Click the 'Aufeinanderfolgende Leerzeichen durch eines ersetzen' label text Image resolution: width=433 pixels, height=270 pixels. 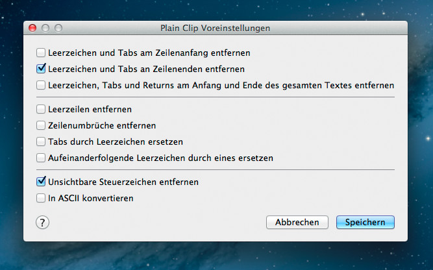click(161, 158)
